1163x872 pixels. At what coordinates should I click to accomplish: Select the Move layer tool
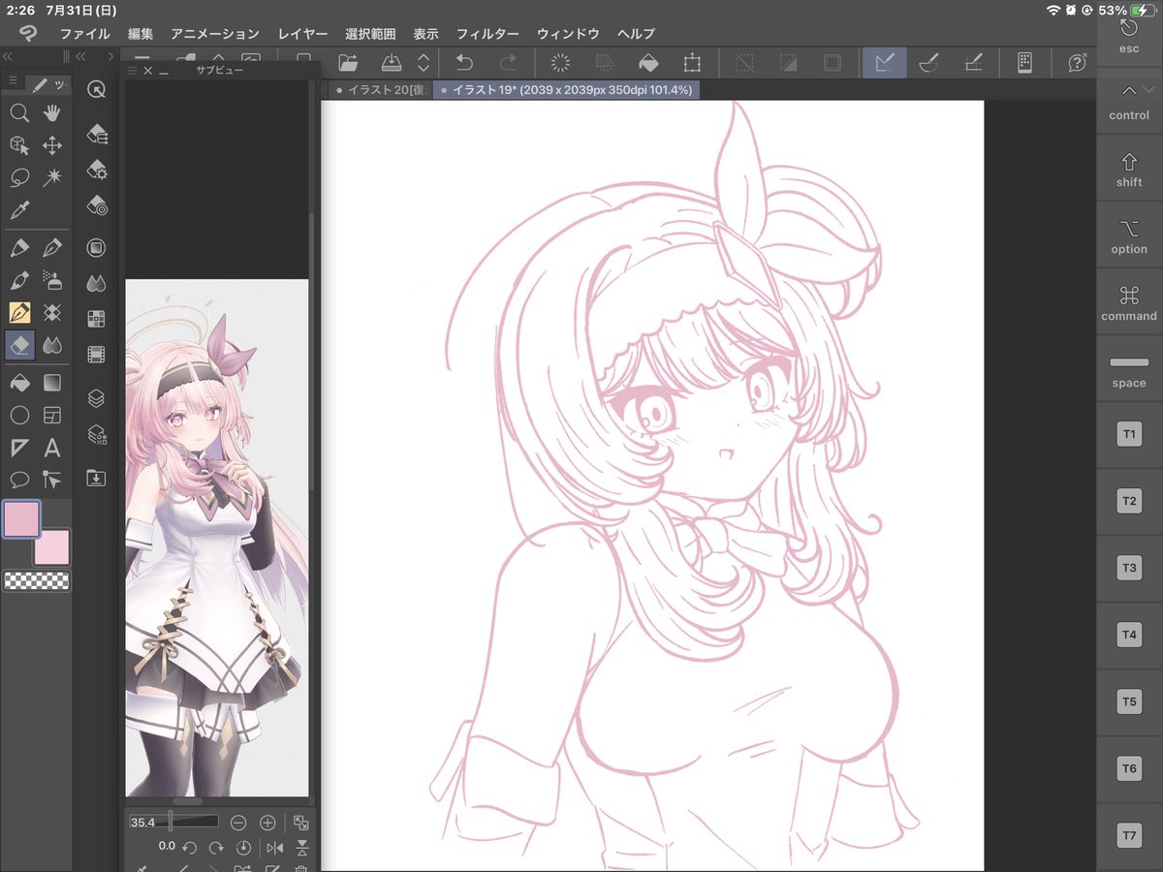tap(52, 145)
